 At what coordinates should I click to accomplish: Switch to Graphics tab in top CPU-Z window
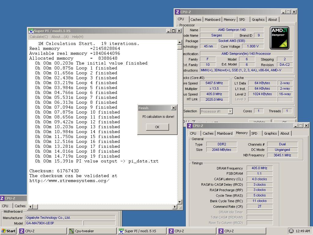point(258,20)
